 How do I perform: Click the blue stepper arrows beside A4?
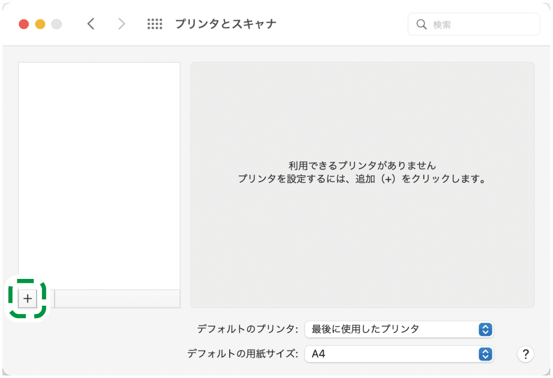[486, 354]
